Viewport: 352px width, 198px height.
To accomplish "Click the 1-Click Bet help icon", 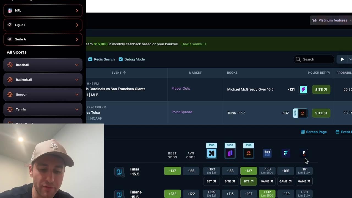I will [x=328, y=73].
